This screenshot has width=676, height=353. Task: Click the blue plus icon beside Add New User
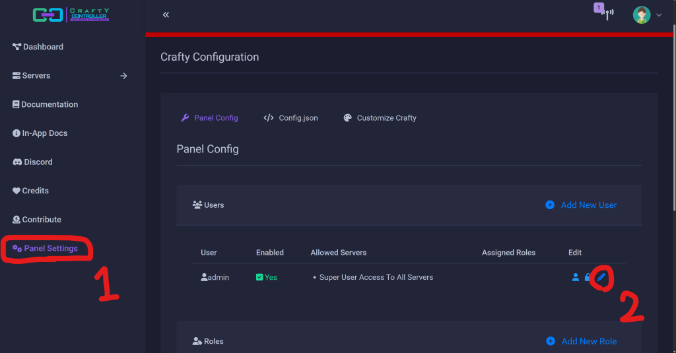[550, 205]
